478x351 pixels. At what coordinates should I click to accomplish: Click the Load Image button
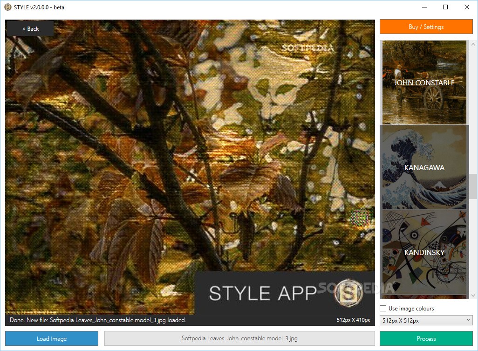(52, 338)
